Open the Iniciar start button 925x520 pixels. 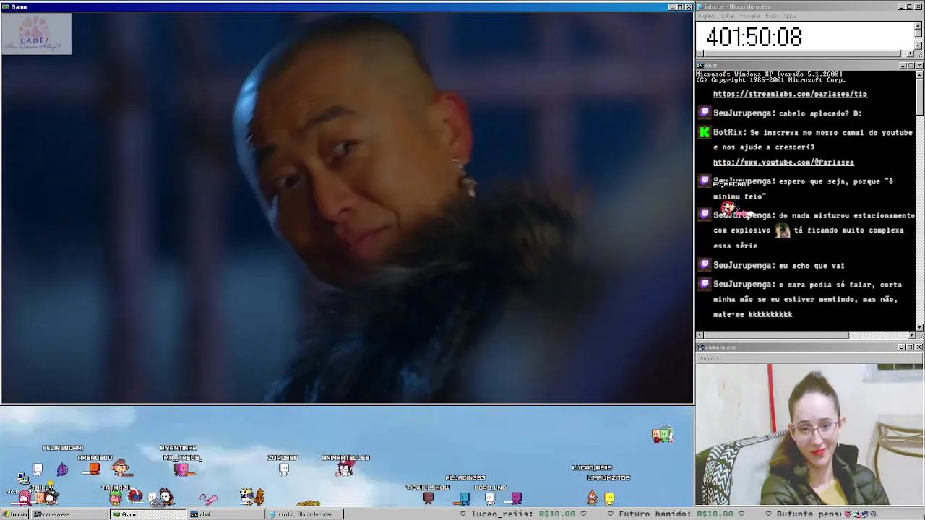pos(14,514)
